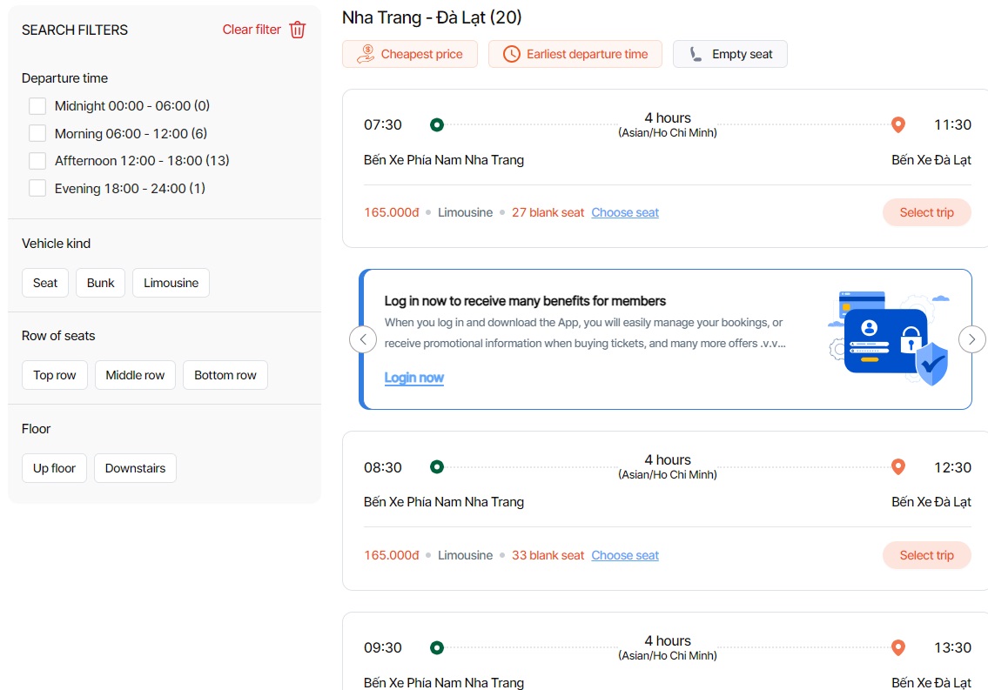Image resolution: width=988 pixels, height=690 pixels.
Task: Select trip departing at 07:30
Action: (x=926, y=212)
